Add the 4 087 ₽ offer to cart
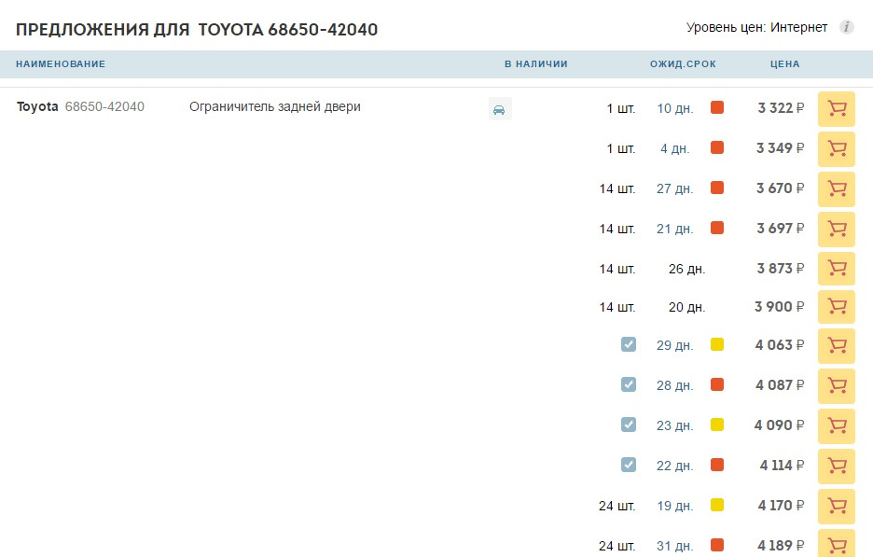 tap(836, 386)
